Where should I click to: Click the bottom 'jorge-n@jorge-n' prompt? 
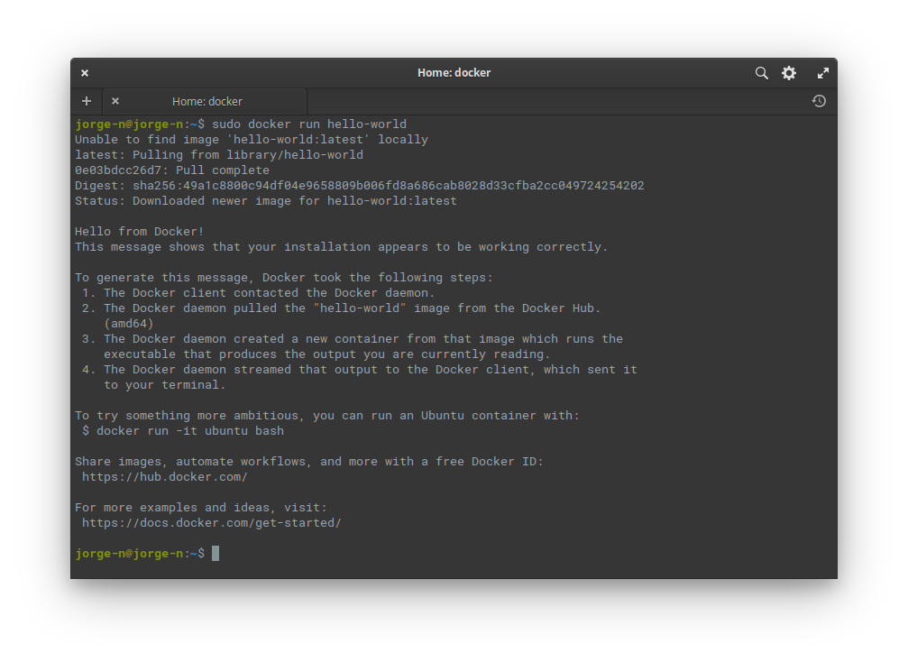coord(129,554)
